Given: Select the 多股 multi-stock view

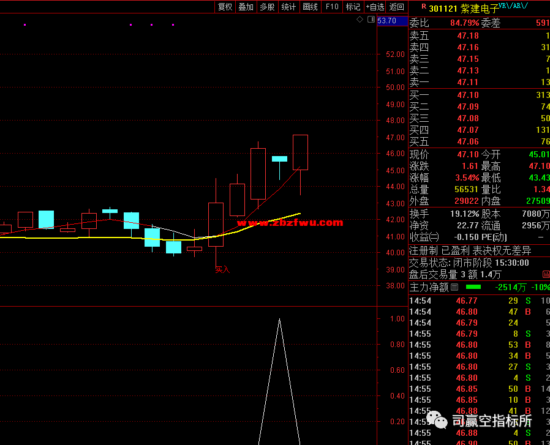Looking at the screenshot, I should (267, 7).
